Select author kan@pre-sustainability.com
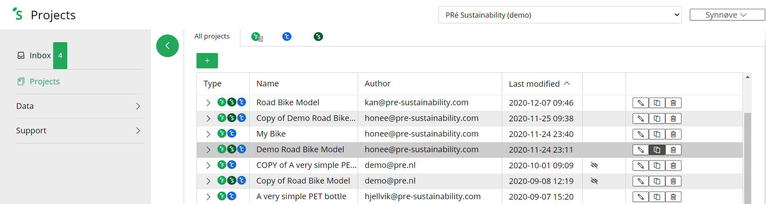This screenshot has width=766, height=204. click(416, 102)
